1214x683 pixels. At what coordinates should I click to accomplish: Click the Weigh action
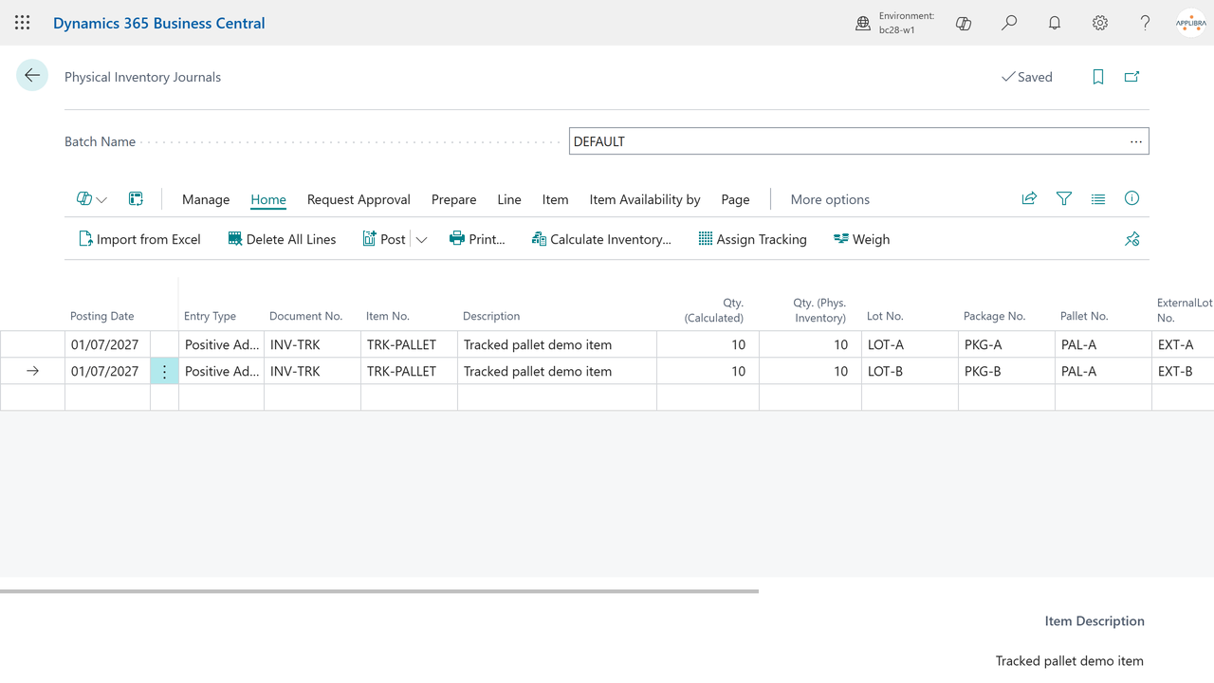coord(861,239)
